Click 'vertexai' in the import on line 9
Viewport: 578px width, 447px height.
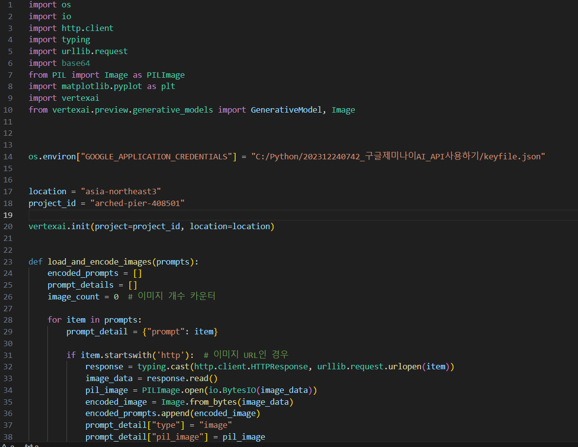point(80,98)
